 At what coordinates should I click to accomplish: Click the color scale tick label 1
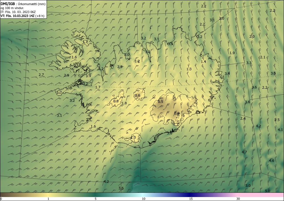click(x=48, y=199)
